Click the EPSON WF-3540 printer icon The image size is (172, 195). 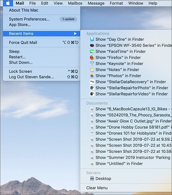92,45
